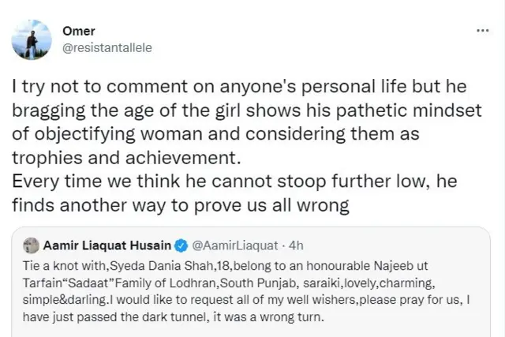Image resolution: width=505 pixels, height=337 pixels.
Task: Click Aamir Liaquat Husain's small avatar
Action: tap(31, 245)
